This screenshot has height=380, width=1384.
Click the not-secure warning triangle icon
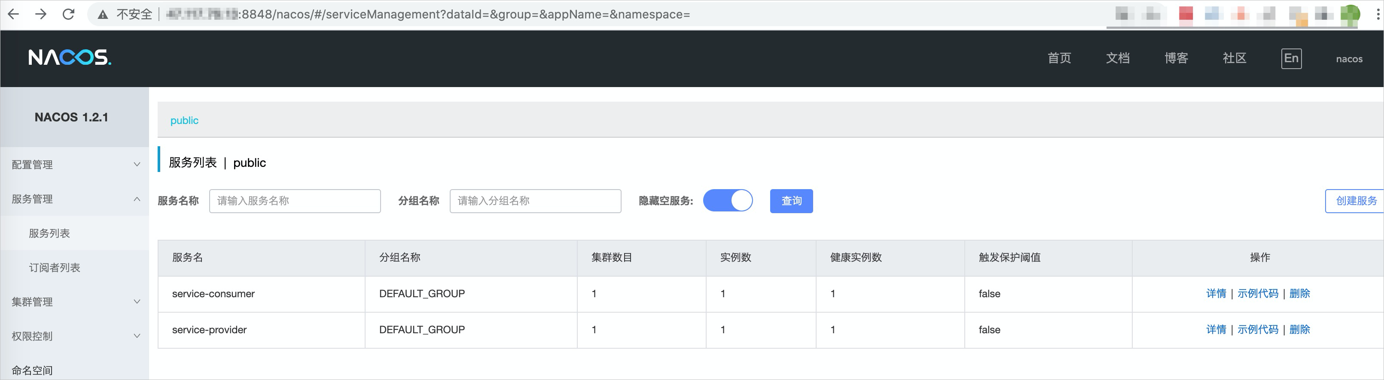click(103, 15)
